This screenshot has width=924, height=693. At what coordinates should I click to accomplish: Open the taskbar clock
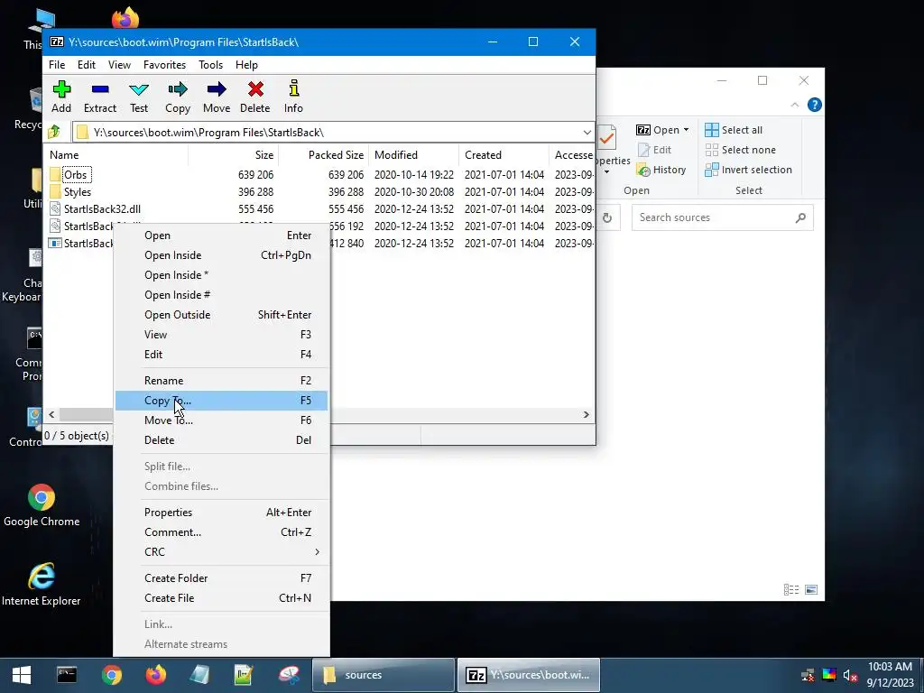[890, 675]
